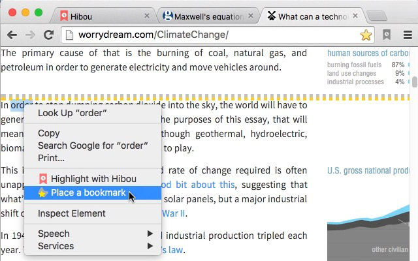Click the star icon beside Place a bookmark
Viewport: 418px width, 261px height.
[x=42, y=193]
